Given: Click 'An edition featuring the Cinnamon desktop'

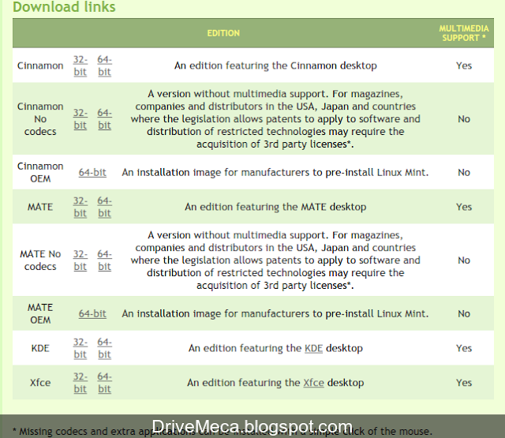Looking at the screenshot, I should pos(275,66).
